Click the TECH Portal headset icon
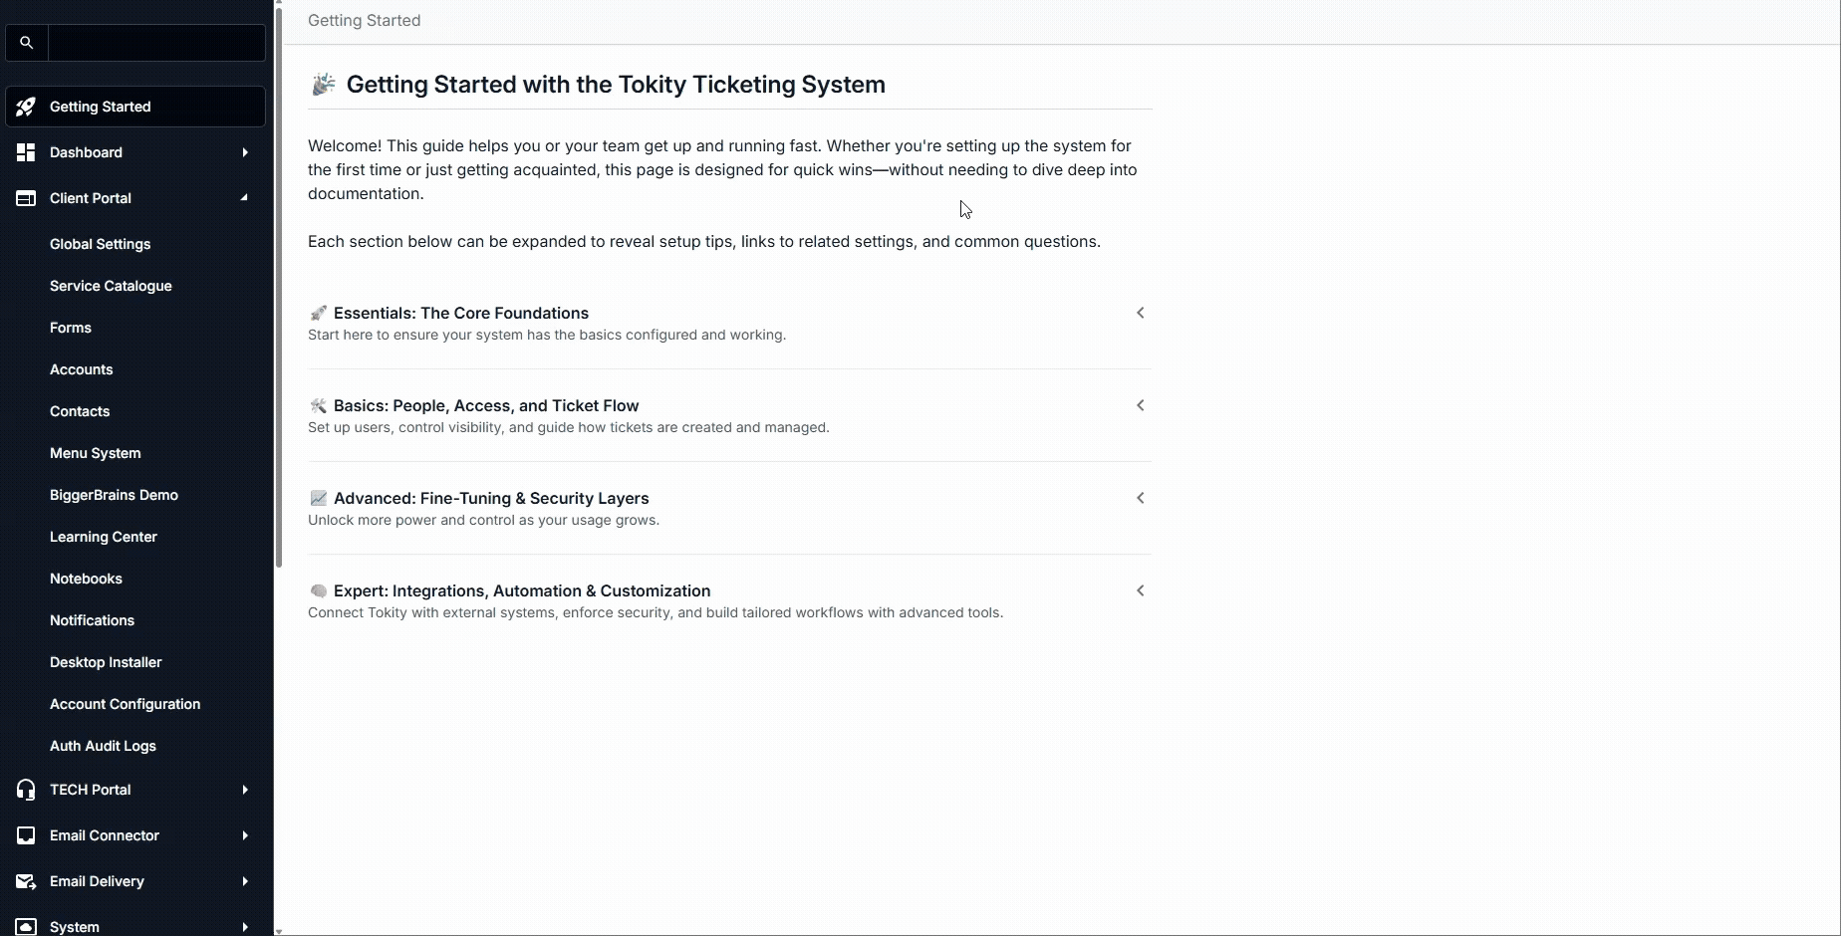Viewport: 1841px width, 936px height. tap(26, 790)
